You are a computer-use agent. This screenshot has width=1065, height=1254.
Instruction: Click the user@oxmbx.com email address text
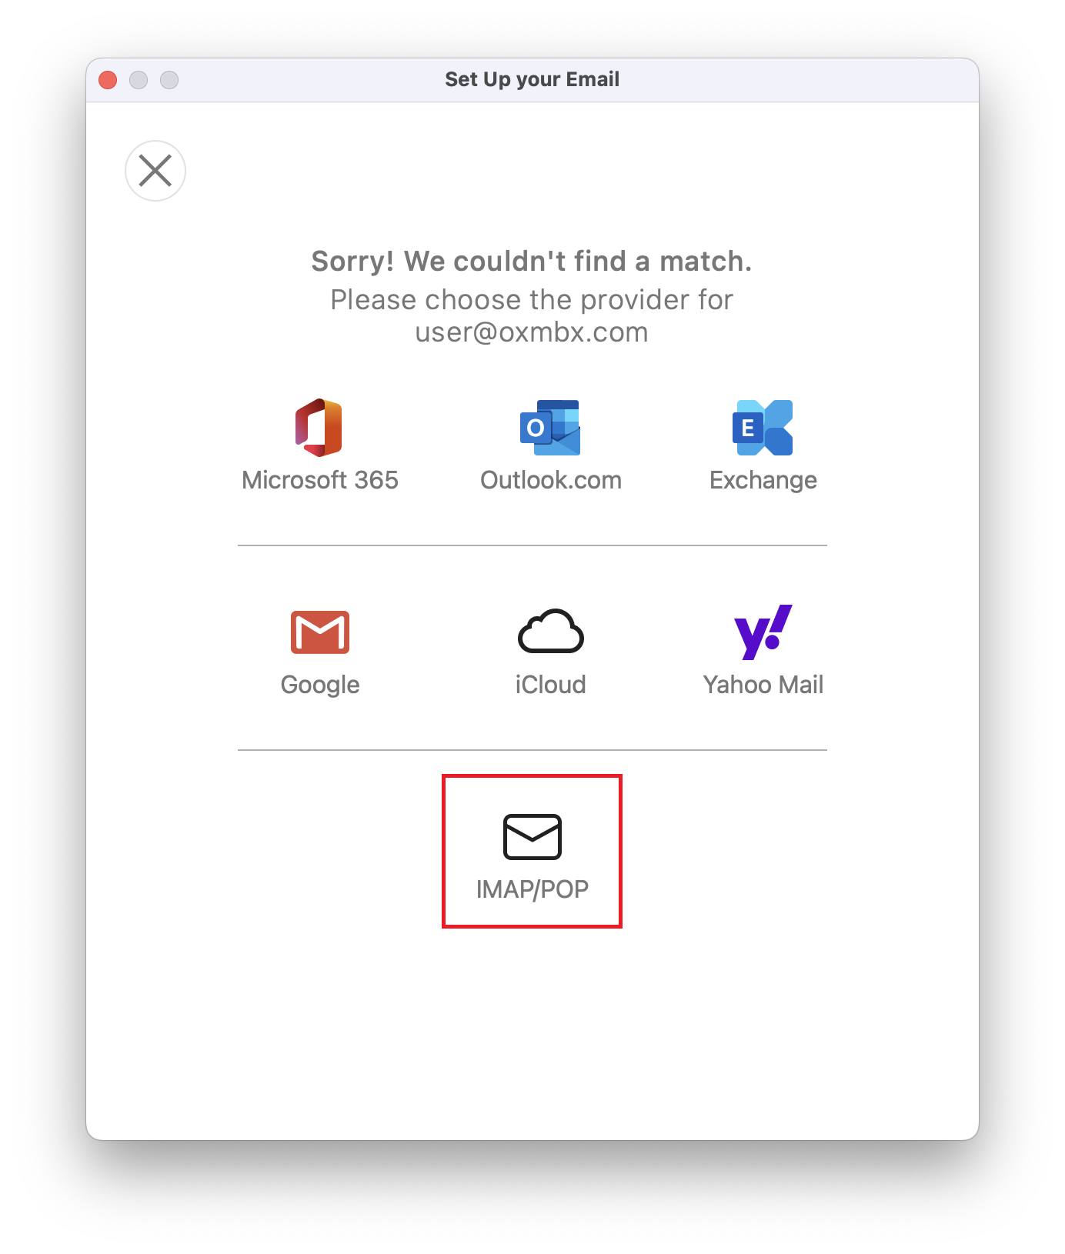pyautogui.click(x=532, y=332)
